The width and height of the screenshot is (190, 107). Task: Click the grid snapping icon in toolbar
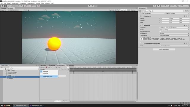point(39,6)
